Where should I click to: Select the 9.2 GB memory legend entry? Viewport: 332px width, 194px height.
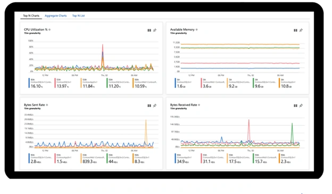pyautogui.click(x=238, y=83)
